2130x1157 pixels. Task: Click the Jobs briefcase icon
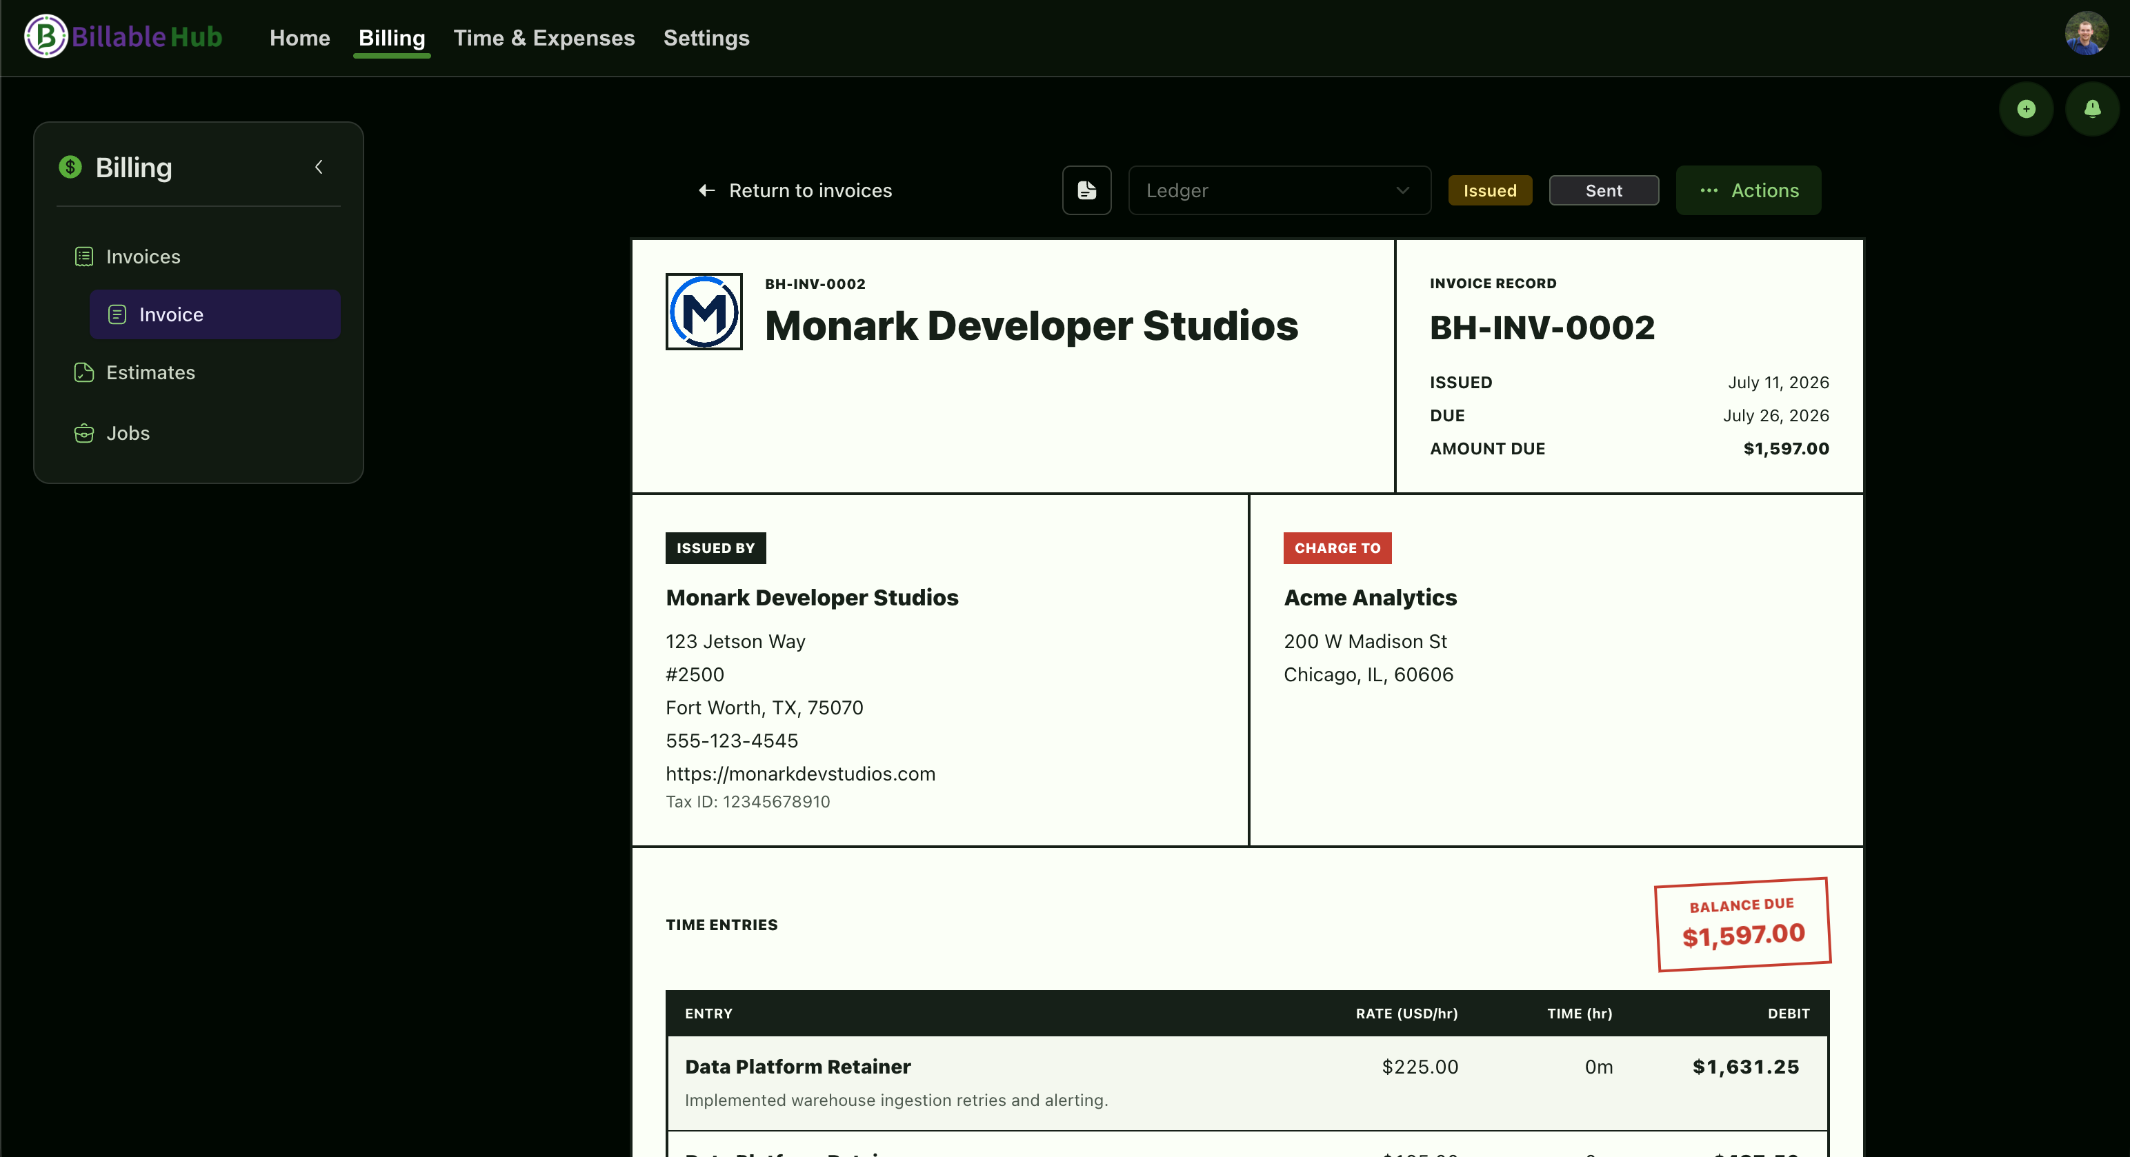click(83, 433)
